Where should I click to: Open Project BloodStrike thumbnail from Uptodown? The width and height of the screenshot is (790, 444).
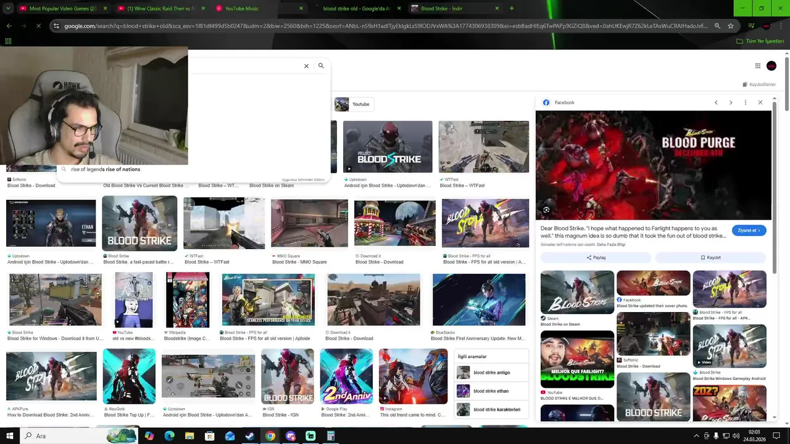[x=388, y=147]
